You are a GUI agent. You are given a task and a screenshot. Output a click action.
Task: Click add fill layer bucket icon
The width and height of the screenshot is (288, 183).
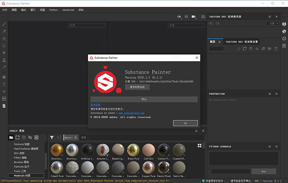pos(257,49)
